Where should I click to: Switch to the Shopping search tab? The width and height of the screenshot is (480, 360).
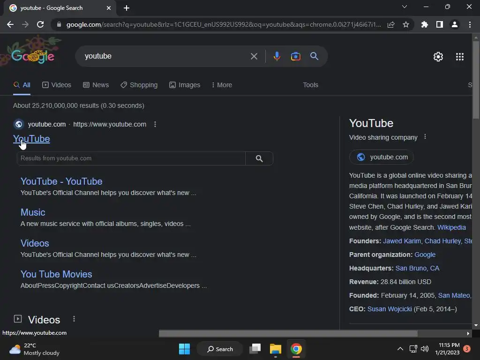(x=139, y=85)
